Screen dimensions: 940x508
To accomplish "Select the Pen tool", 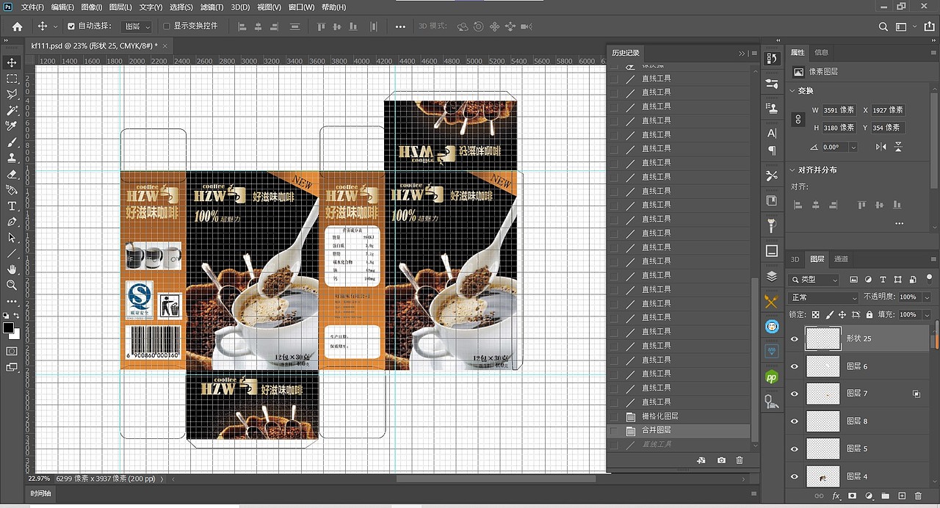I will pyautogui.click(x=12, y=222).
